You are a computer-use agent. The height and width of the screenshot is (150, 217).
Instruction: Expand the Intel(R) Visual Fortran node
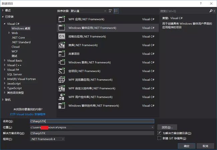tap(5, 79)
